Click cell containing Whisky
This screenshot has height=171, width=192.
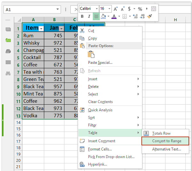(33, 43)
